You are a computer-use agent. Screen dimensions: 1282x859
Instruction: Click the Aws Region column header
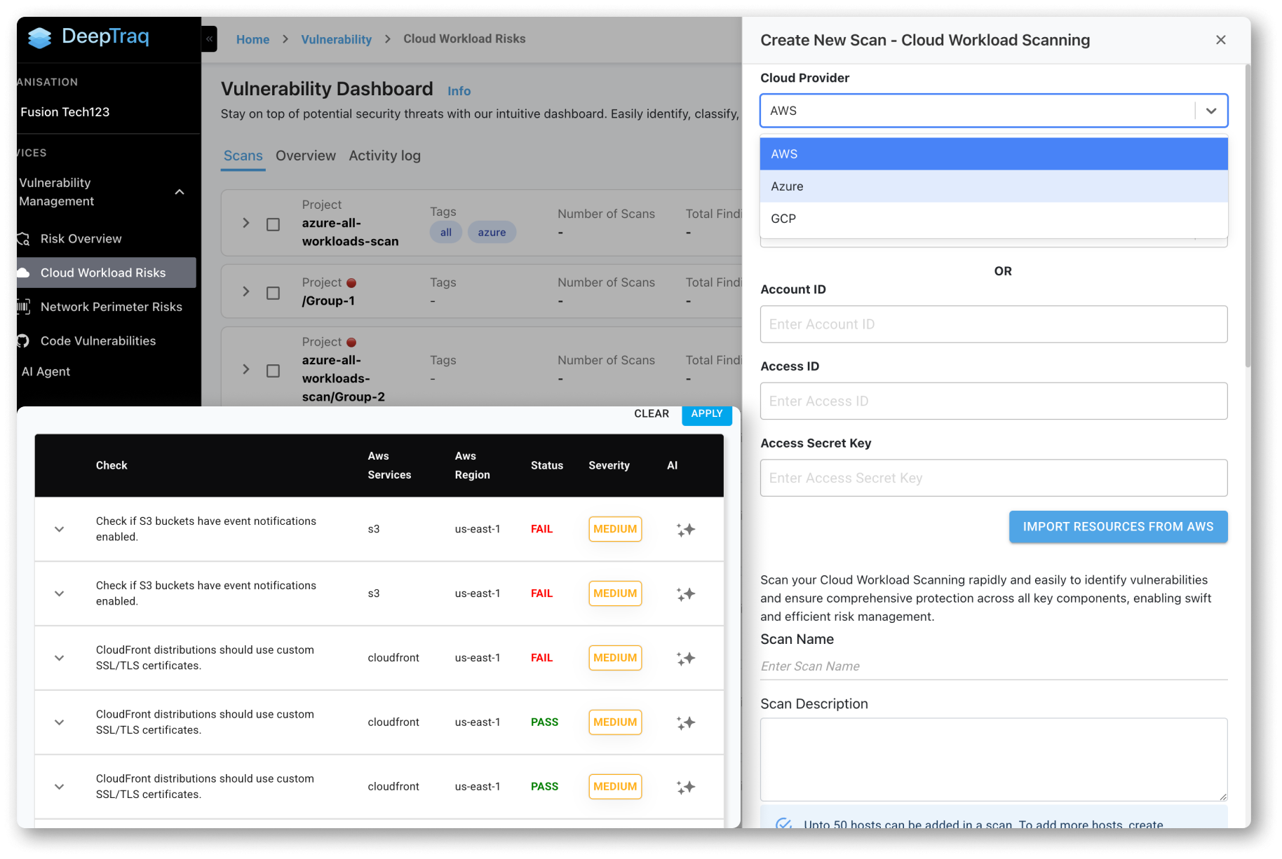coord(472,465)
